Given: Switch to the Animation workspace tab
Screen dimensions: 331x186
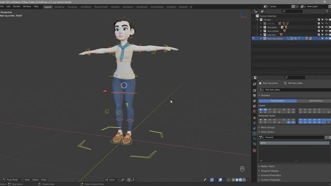Looking at the screenshot, I should (x=128, y=7).
